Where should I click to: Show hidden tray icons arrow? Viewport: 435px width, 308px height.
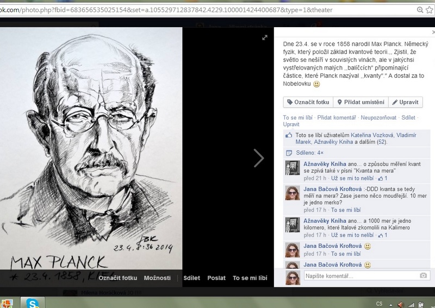390,305
